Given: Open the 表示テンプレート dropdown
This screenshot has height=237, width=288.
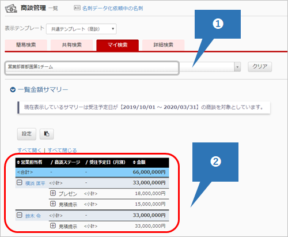Looking at the screenshot, I should (81, 29).
